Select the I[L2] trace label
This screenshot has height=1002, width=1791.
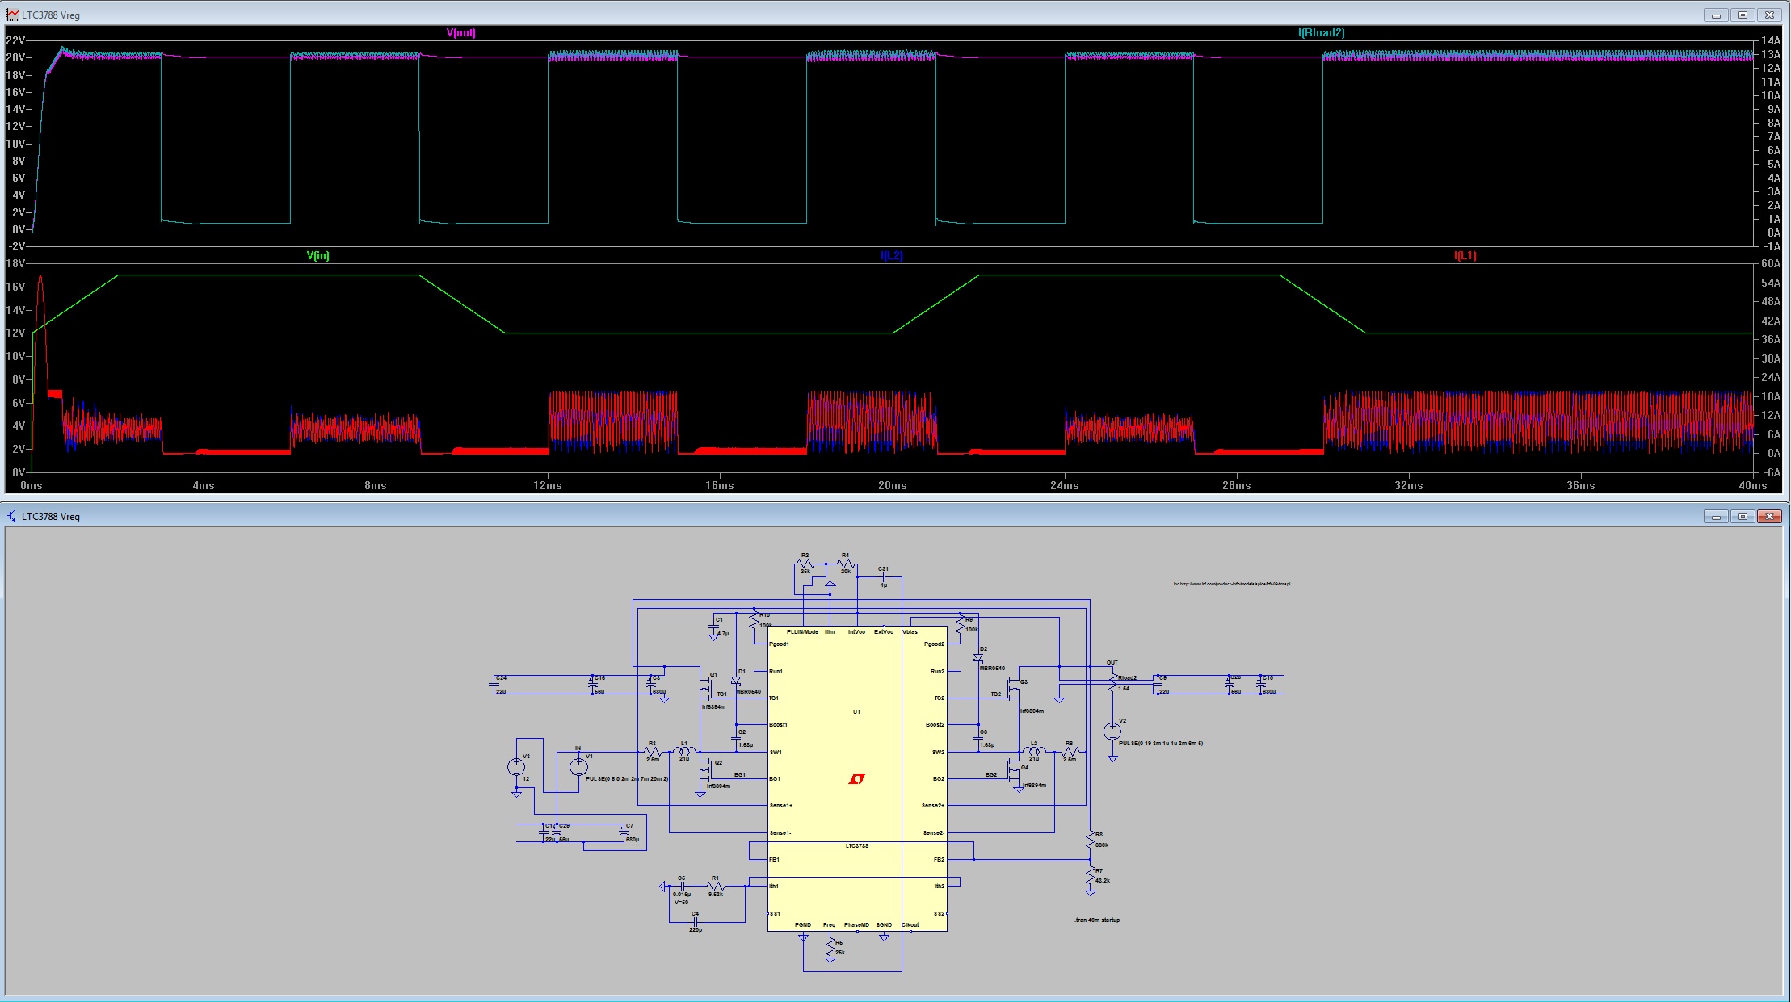point(891,256)
